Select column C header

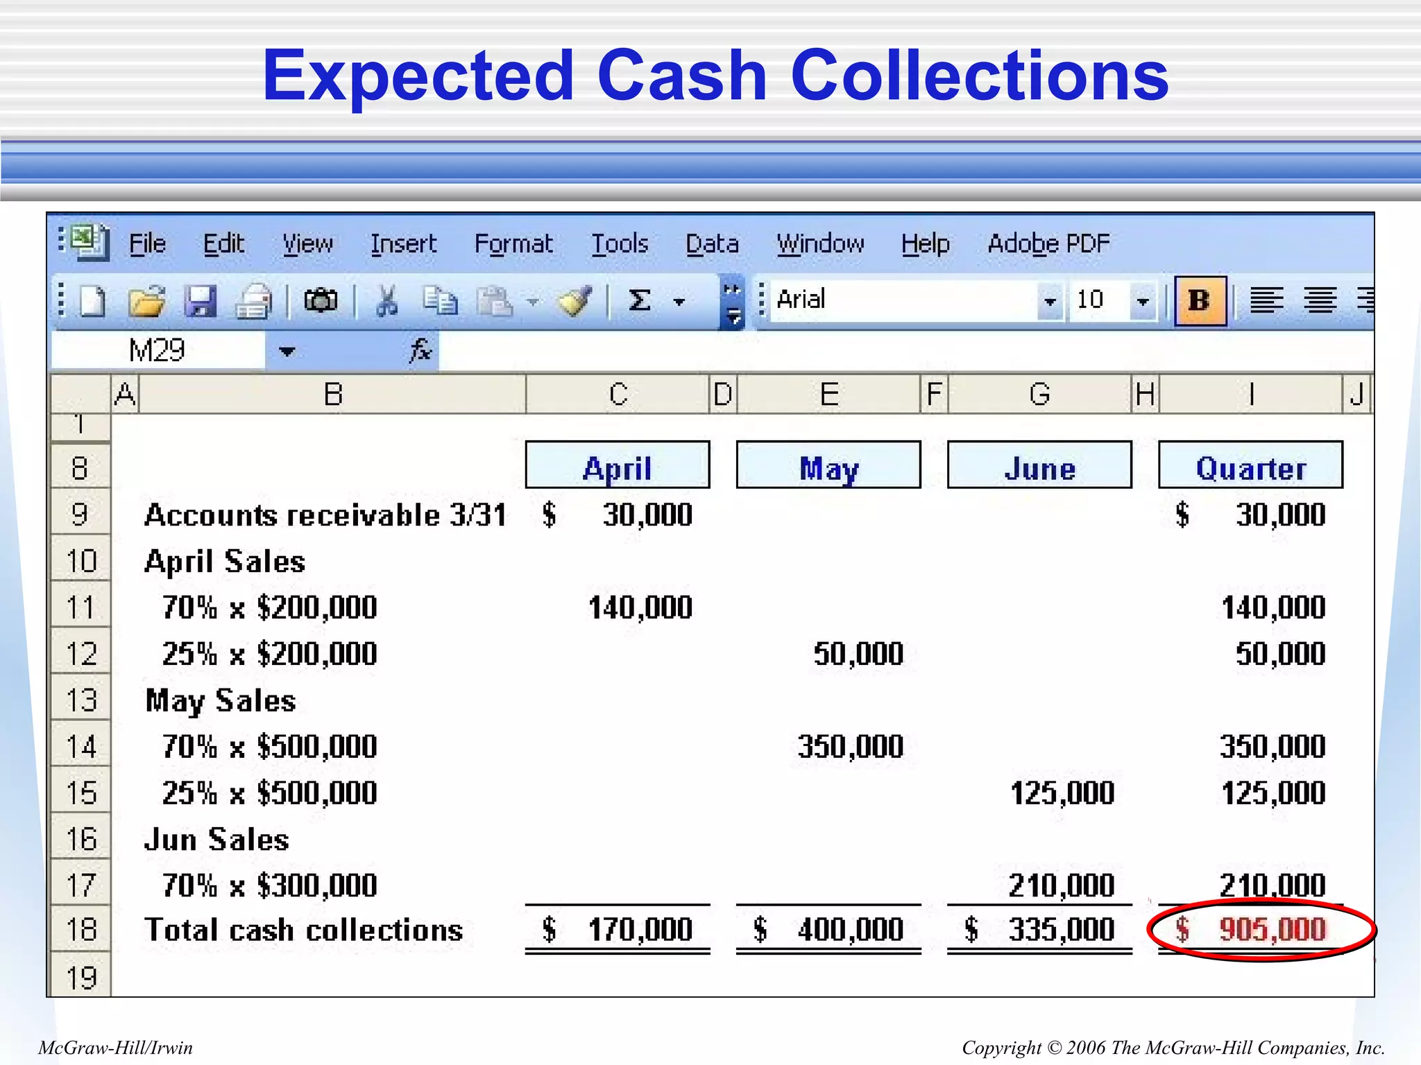(618, 395)
